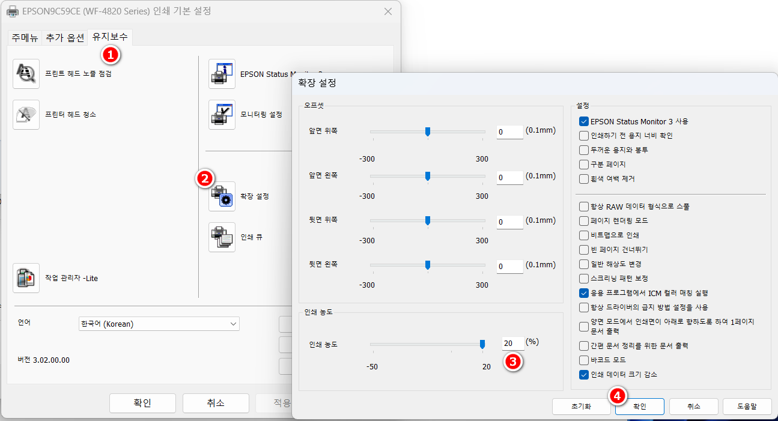The image size is (778, 421).
Task: Open the monitoring preferences icon
Action: (x=222, y=114)
